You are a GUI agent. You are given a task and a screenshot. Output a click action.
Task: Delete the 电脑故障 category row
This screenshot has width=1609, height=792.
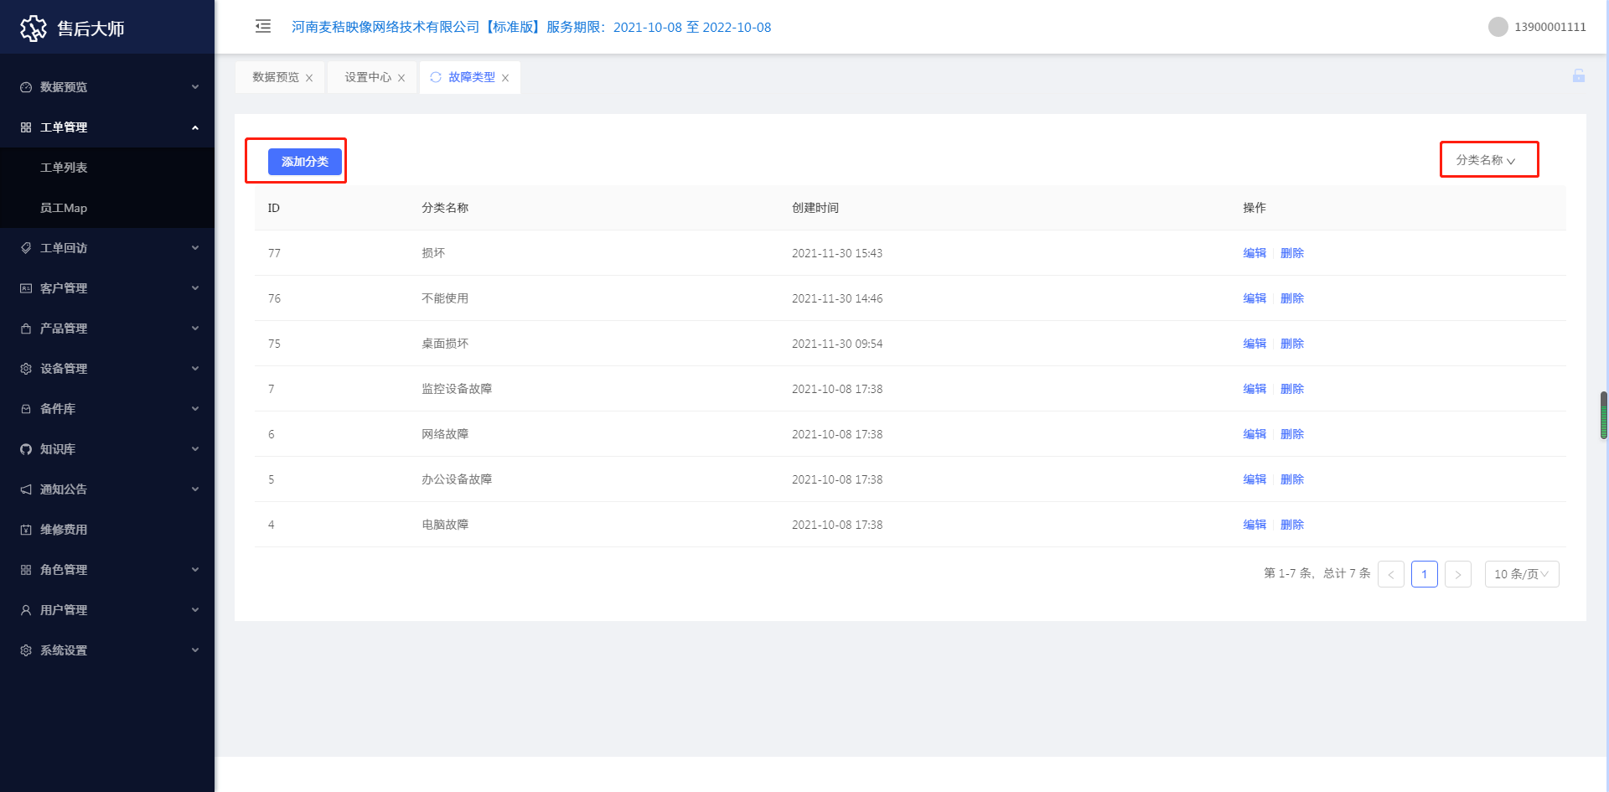click(1291, 525)
